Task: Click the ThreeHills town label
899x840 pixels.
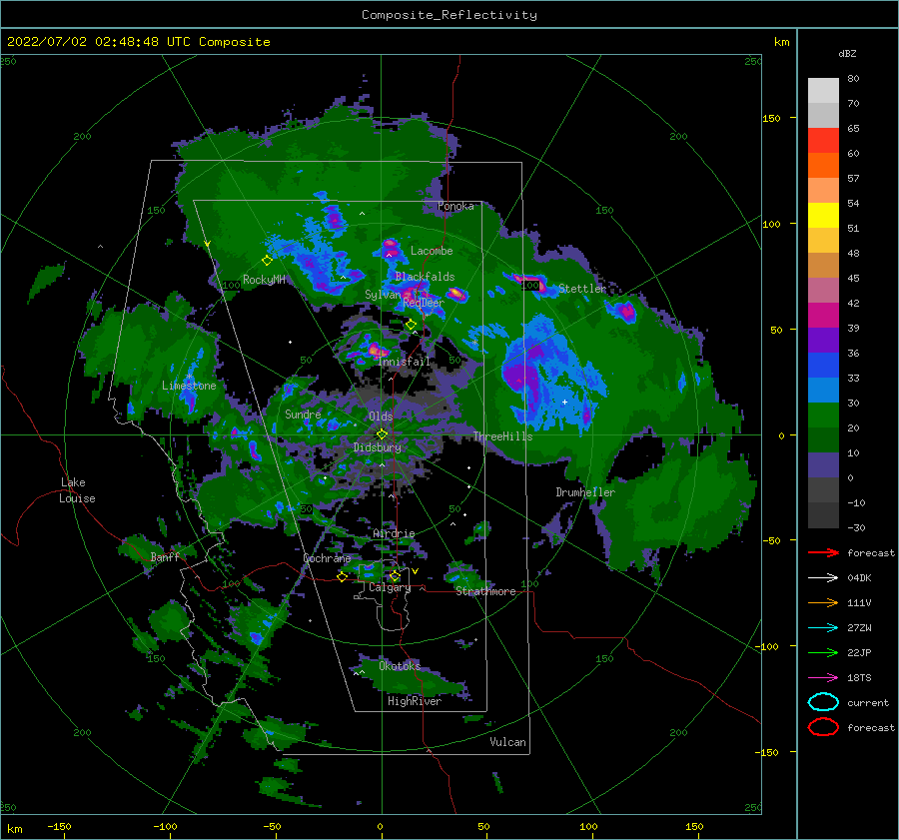Action: click(502, 436)
